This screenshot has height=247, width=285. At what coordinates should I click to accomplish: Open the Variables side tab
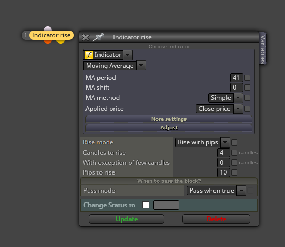coord(263,49)
